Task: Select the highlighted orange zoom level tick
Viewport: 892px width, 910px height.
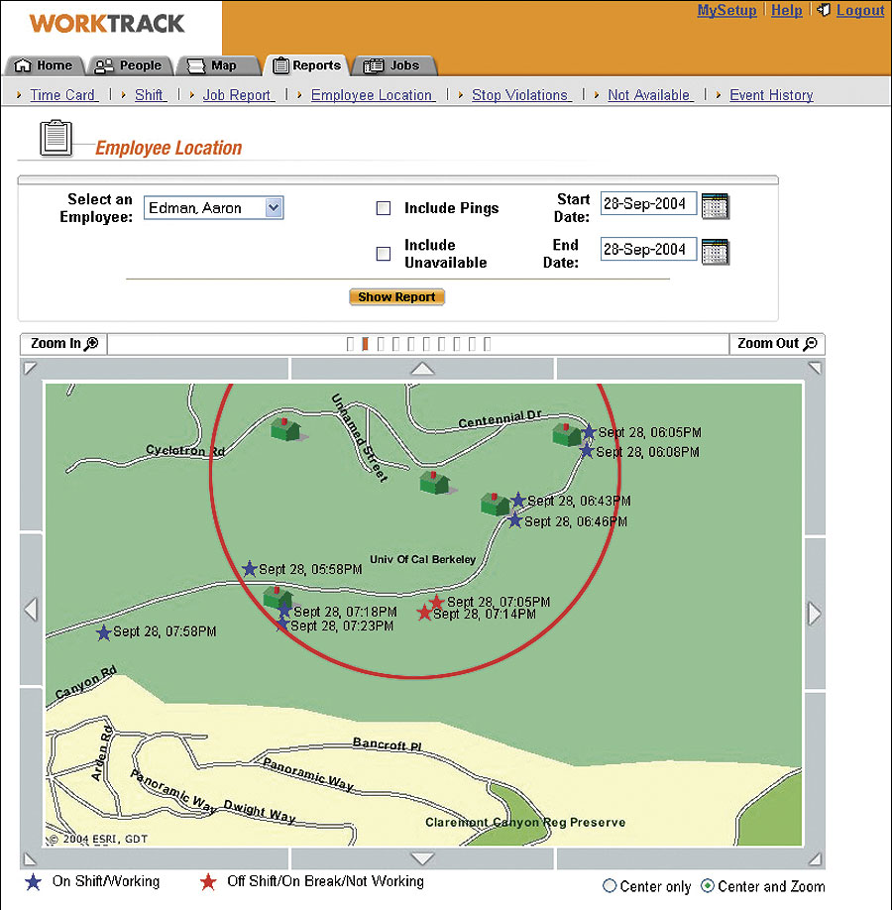Action: (x=365, y=344)
